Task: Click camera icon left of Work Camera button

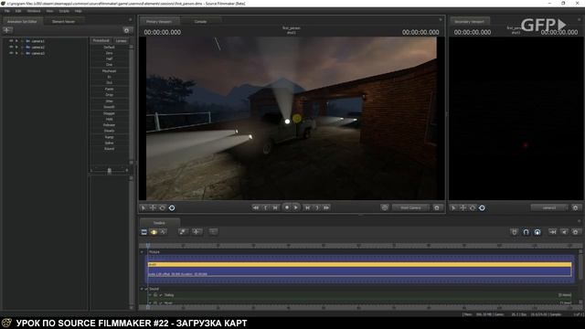Action: tap(385, 207)
